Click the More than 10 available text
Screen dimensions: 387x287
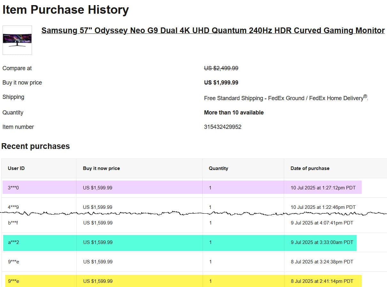click(x=234, y=113)
